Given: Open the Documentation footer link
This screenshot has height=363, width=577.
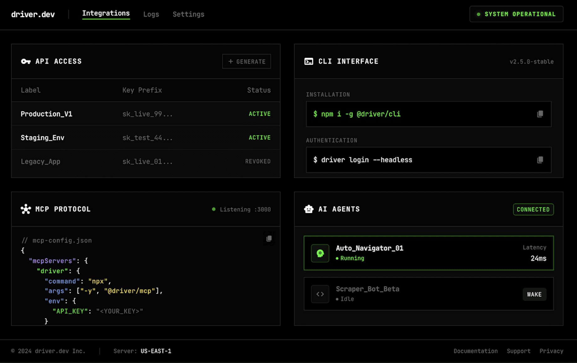Looking at the screenshot, I should pos(476,351).
